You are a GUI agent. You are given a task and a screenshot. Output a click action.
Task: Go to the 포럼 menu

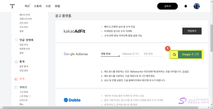[57, 6]
